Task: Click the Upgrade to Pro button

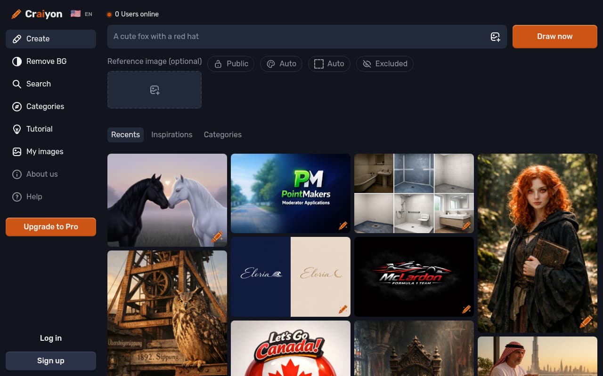Action: [51, 227]
